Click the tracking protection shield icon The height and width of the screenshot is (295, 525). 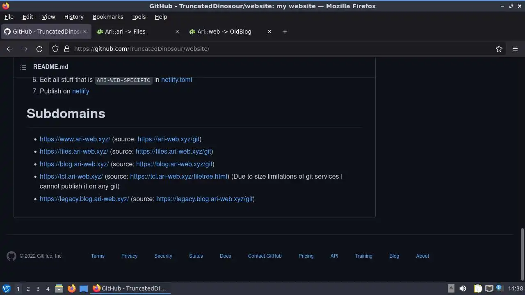tap(55, 49)
